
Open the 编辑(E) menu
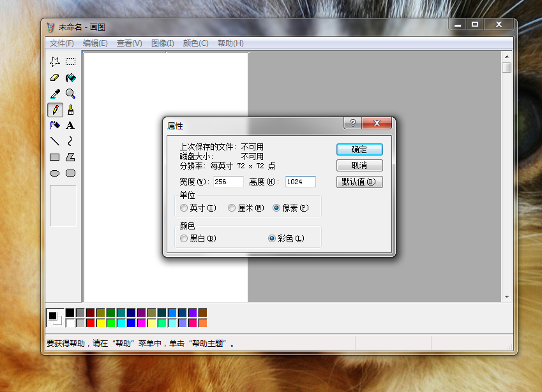pyautogui.click(x=95, y=43)
